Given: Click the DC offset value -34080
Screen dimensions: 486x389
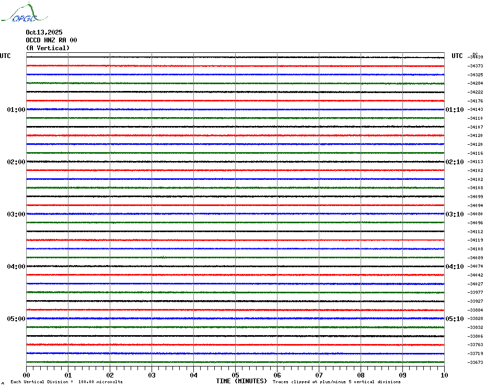Looking at the screenshot, I should coord(476,214).
